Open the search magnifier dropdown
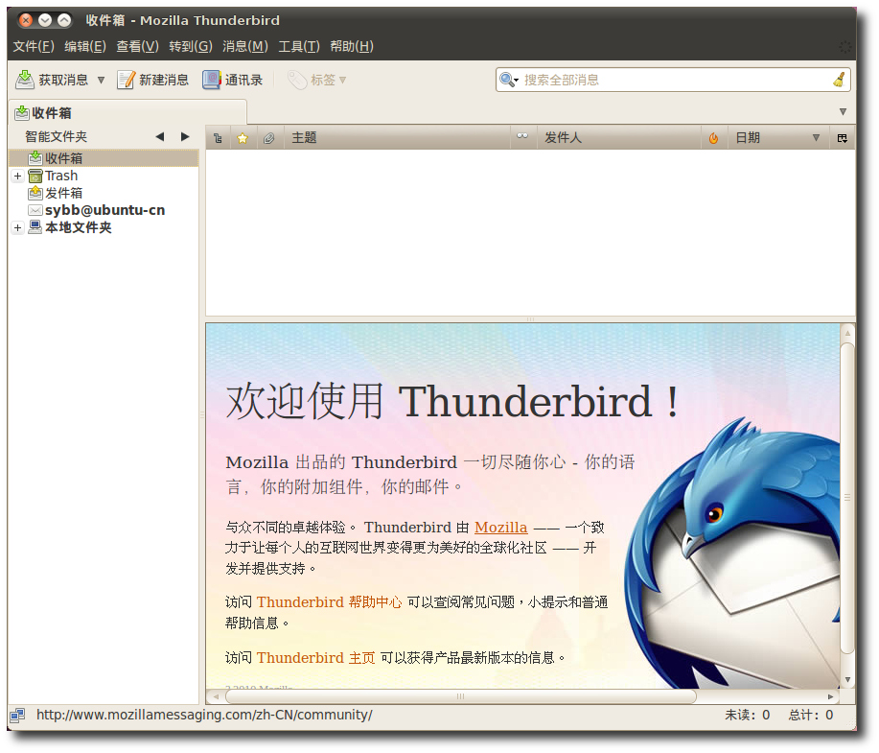Screen dimensions: 879x753 (x=509, y=80)
